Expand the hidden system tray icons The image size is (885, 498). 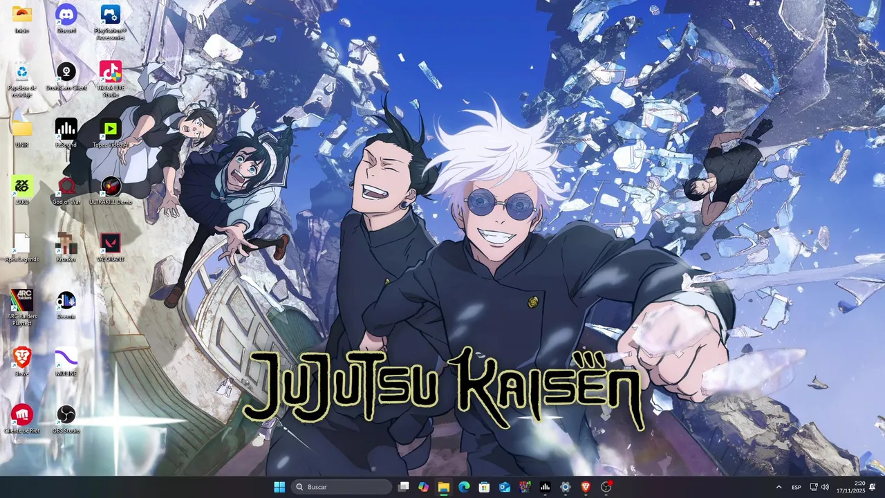pyautogui.click(x=779, y=487)
